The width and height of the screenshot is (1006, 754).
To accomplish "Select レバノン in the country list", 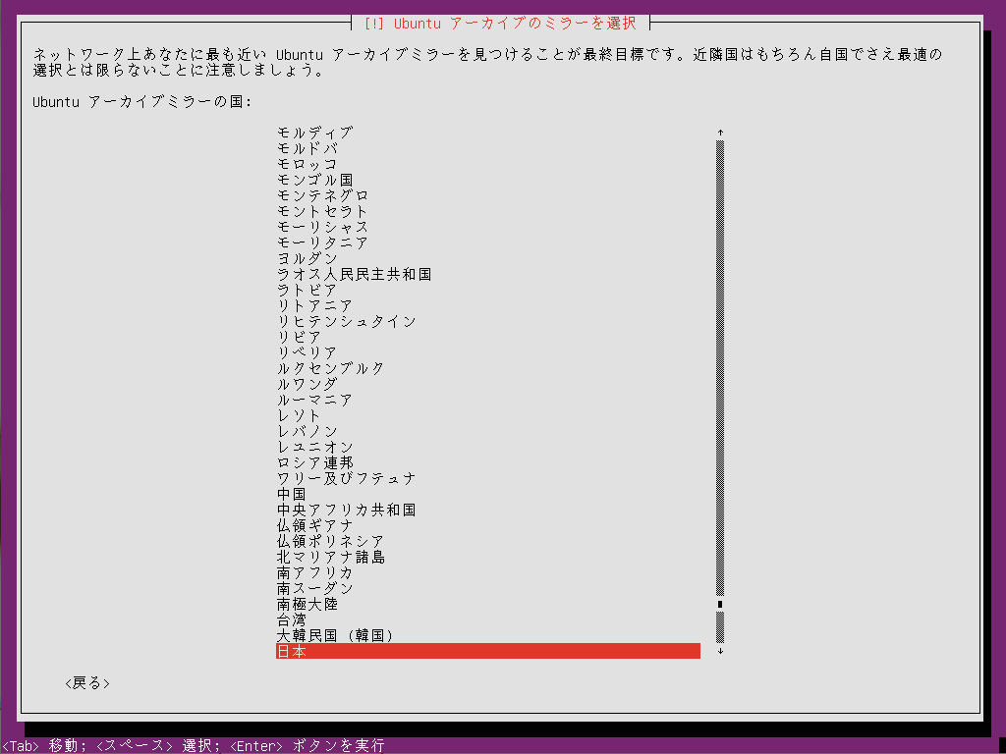I will click(x=307, y=432).
